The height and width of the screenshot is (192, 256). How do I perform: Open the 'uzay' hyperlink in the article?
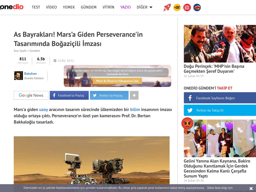(x=43, y=109)
